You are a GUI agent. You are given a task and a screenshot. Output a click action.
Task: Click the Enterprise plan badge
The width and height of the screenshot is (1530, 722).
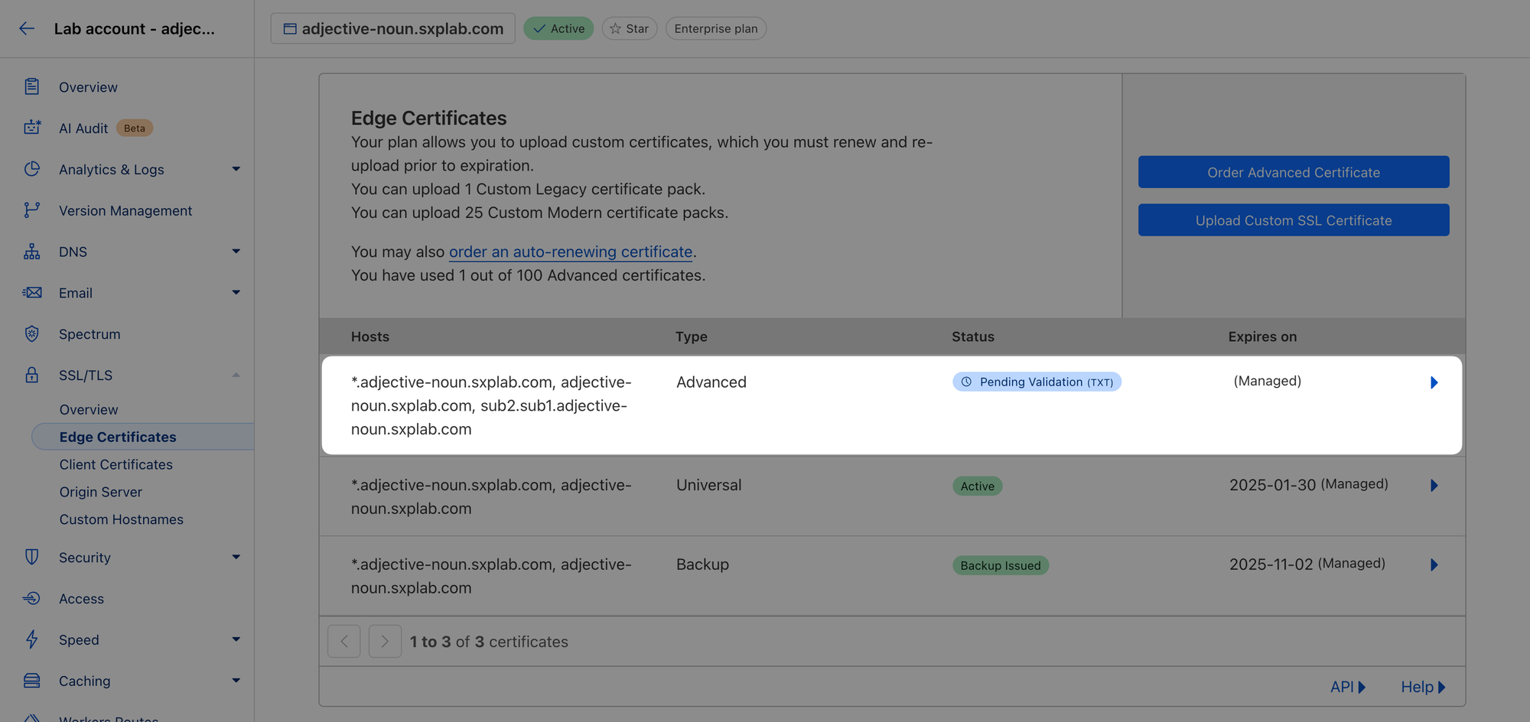pos(716,28)
